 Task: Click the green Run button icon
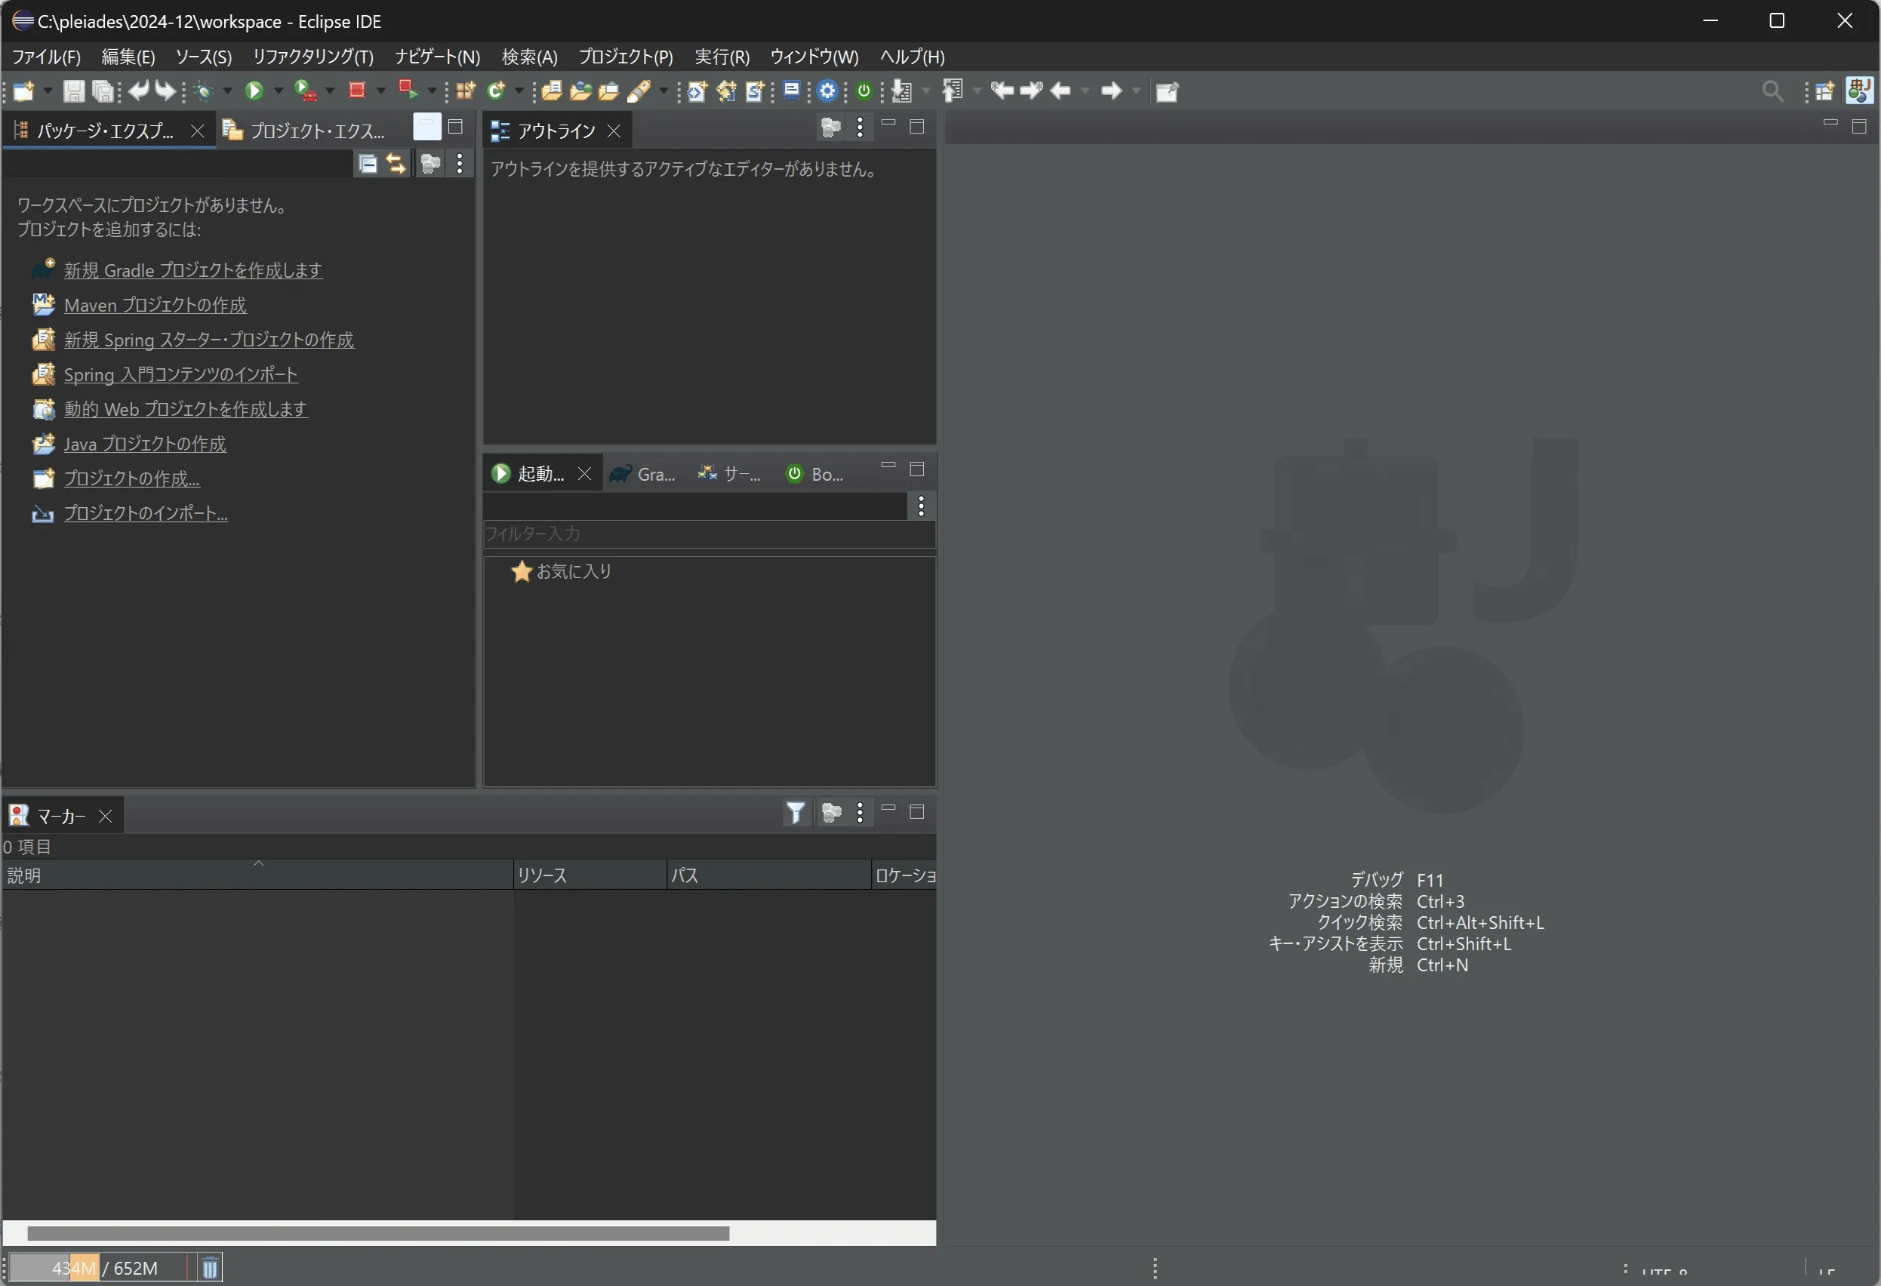[x=254, y=91]
